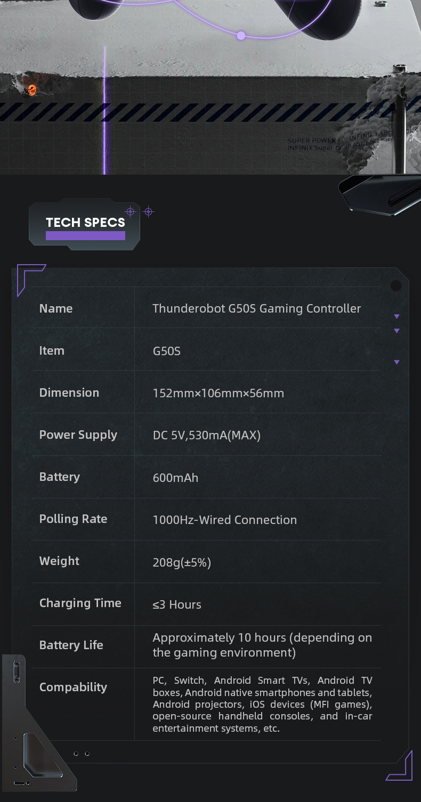Click the 1000Hz-Wired Connection value
Image resolution: width=421 pixels, height=802 pixels.
224,520
